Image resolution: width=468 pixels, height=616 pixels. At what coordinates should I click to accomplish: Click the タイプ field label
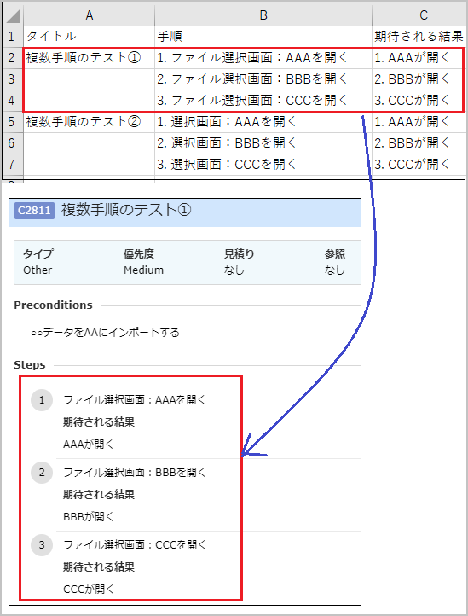point(38,253)
